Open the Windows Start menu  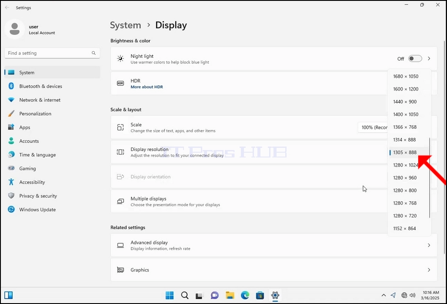point(170,295)
